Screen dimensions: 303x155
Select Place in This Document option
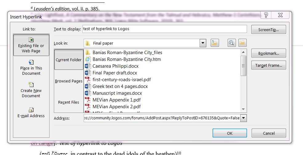[x=31, y=68]
